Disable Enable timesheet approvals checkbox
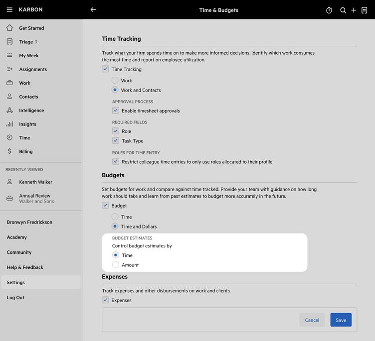This screenshot has height=341, width=375. click(x=116, y=111)
